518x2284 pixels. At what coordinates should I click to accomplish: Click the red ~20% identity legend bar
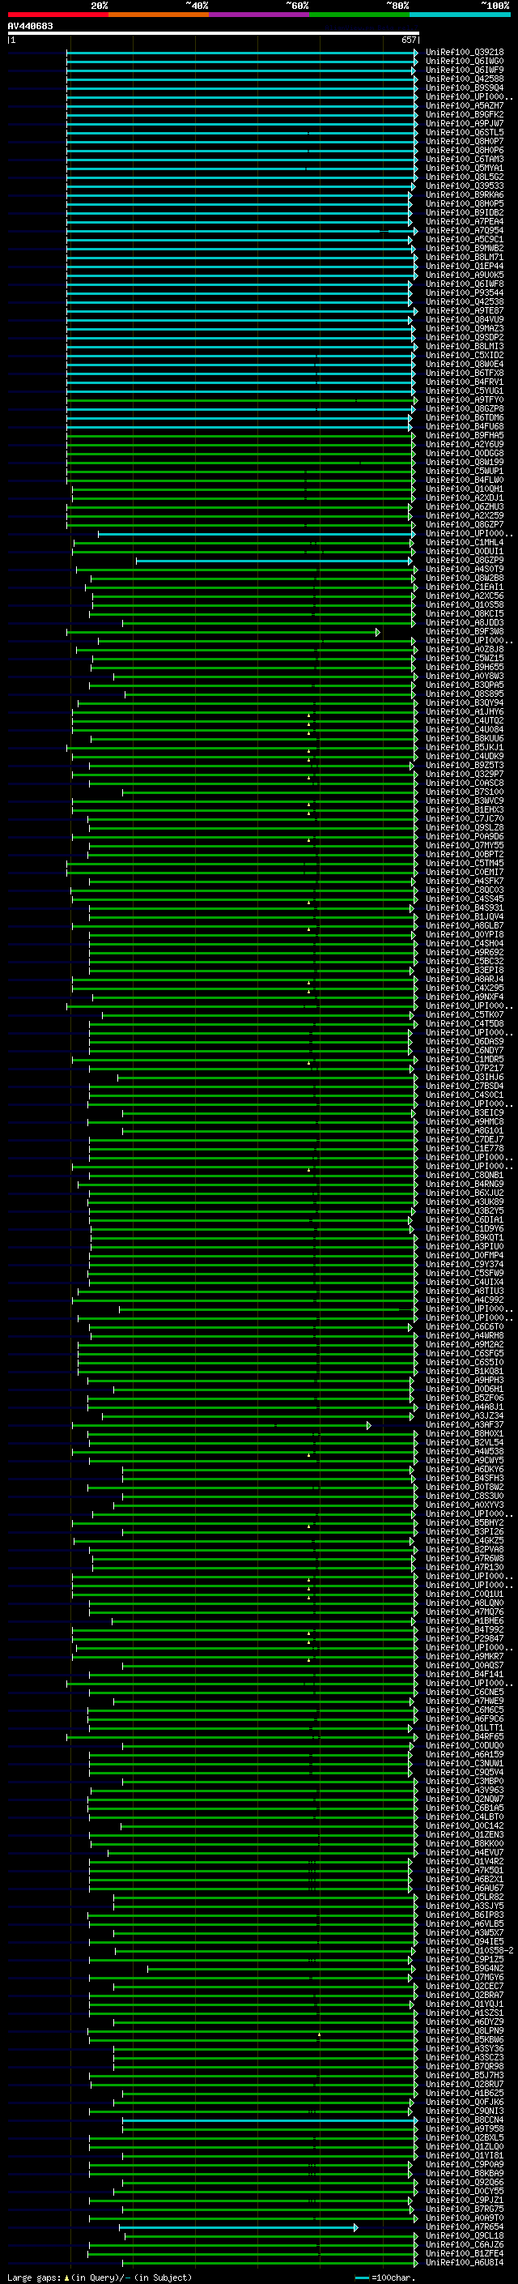click(57, 15)
